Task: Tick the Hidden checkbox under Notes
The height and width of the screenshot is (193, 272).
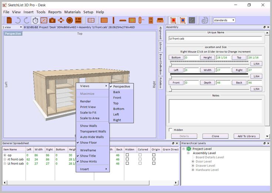Action: (171, 130)
